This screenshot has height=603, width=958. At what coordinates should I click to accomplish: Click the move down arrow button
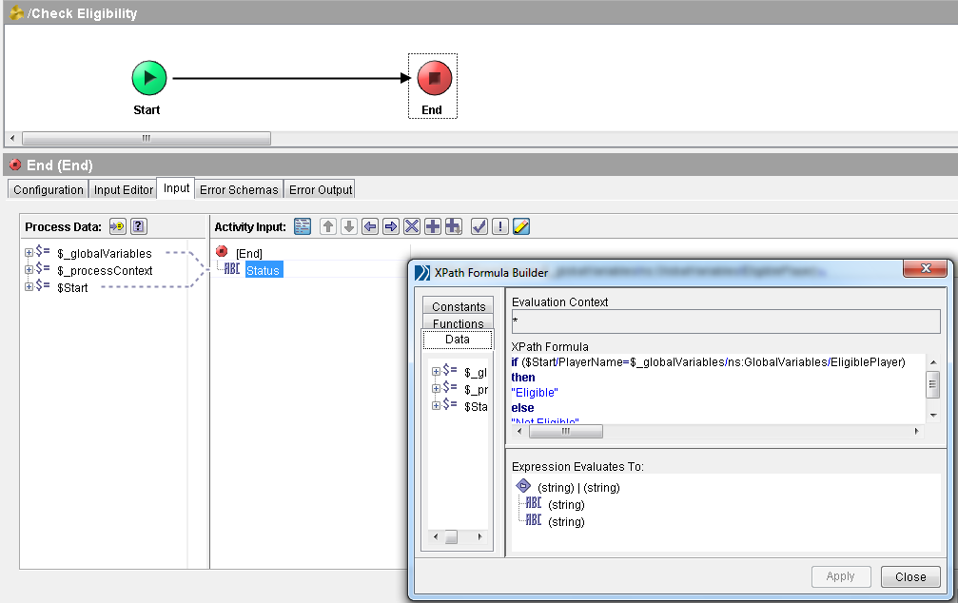pyautogui.click(x=349, y=226)
